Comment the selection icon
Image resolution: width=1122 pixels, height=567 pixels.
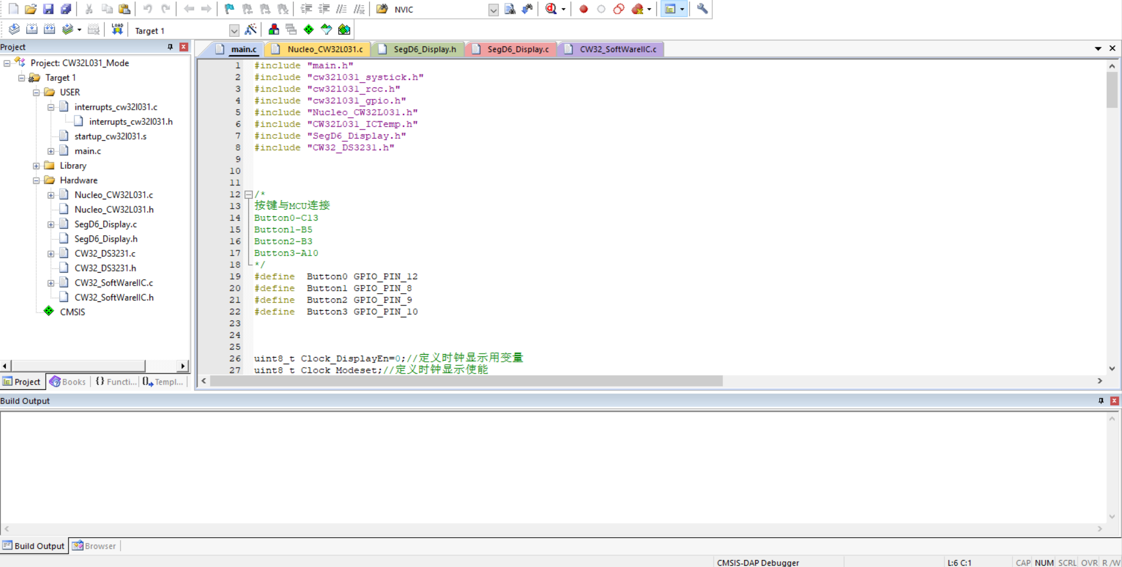point(341,9)
